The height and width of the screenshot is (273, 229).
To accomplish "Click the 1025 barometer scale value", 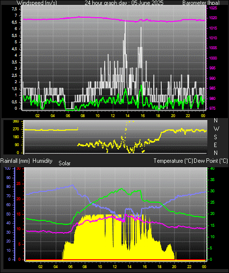I will pyautogui.click(x=213, y=8).
